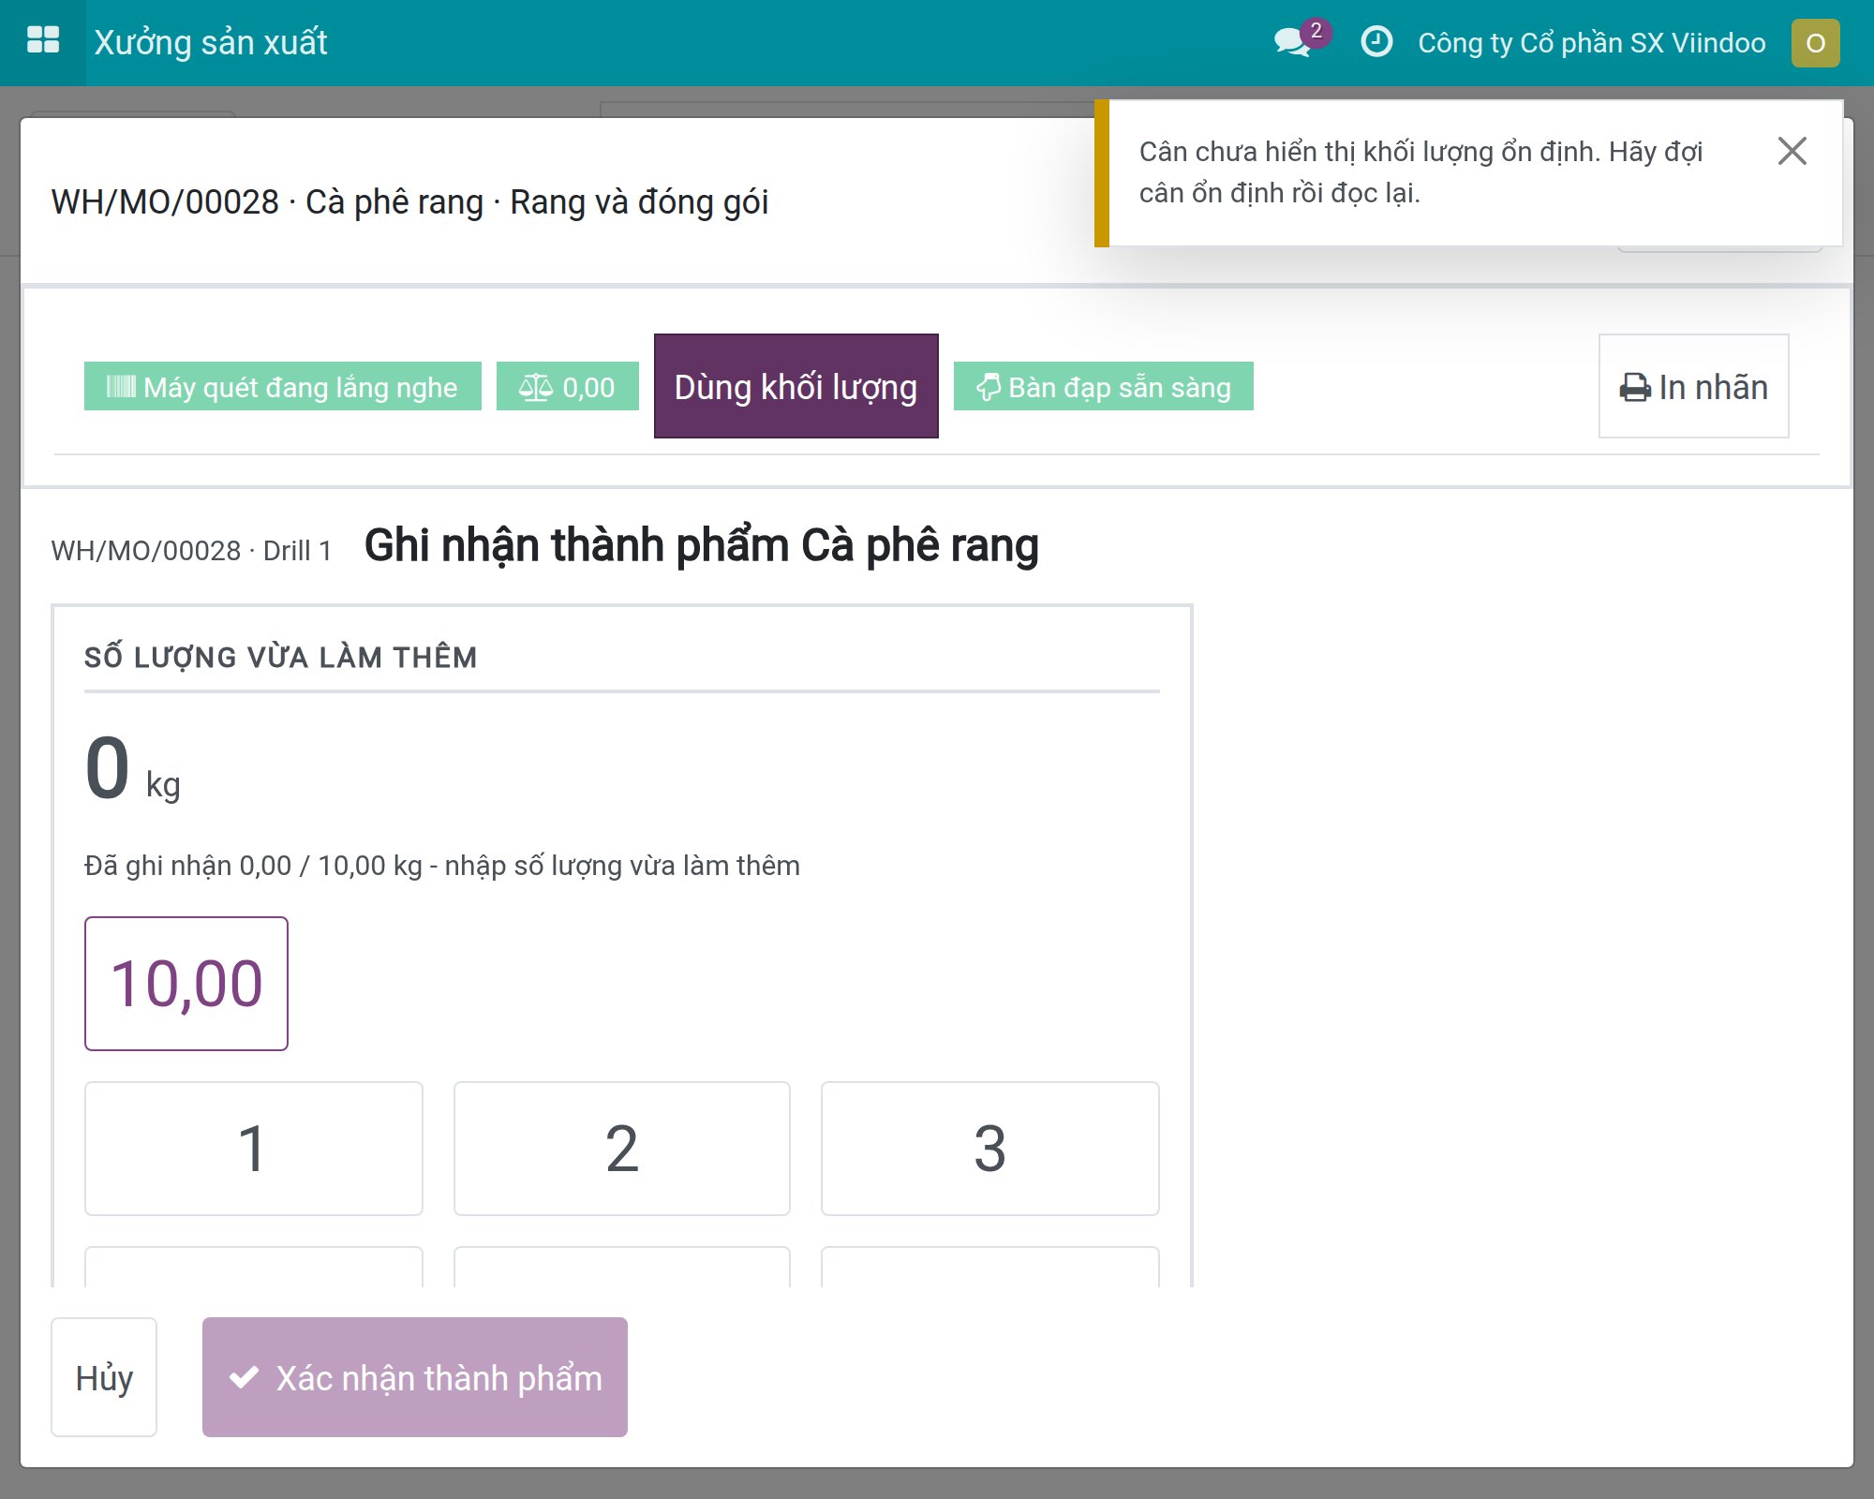
Task: Click the warning notification message text
Action: tap(1420, 172)
